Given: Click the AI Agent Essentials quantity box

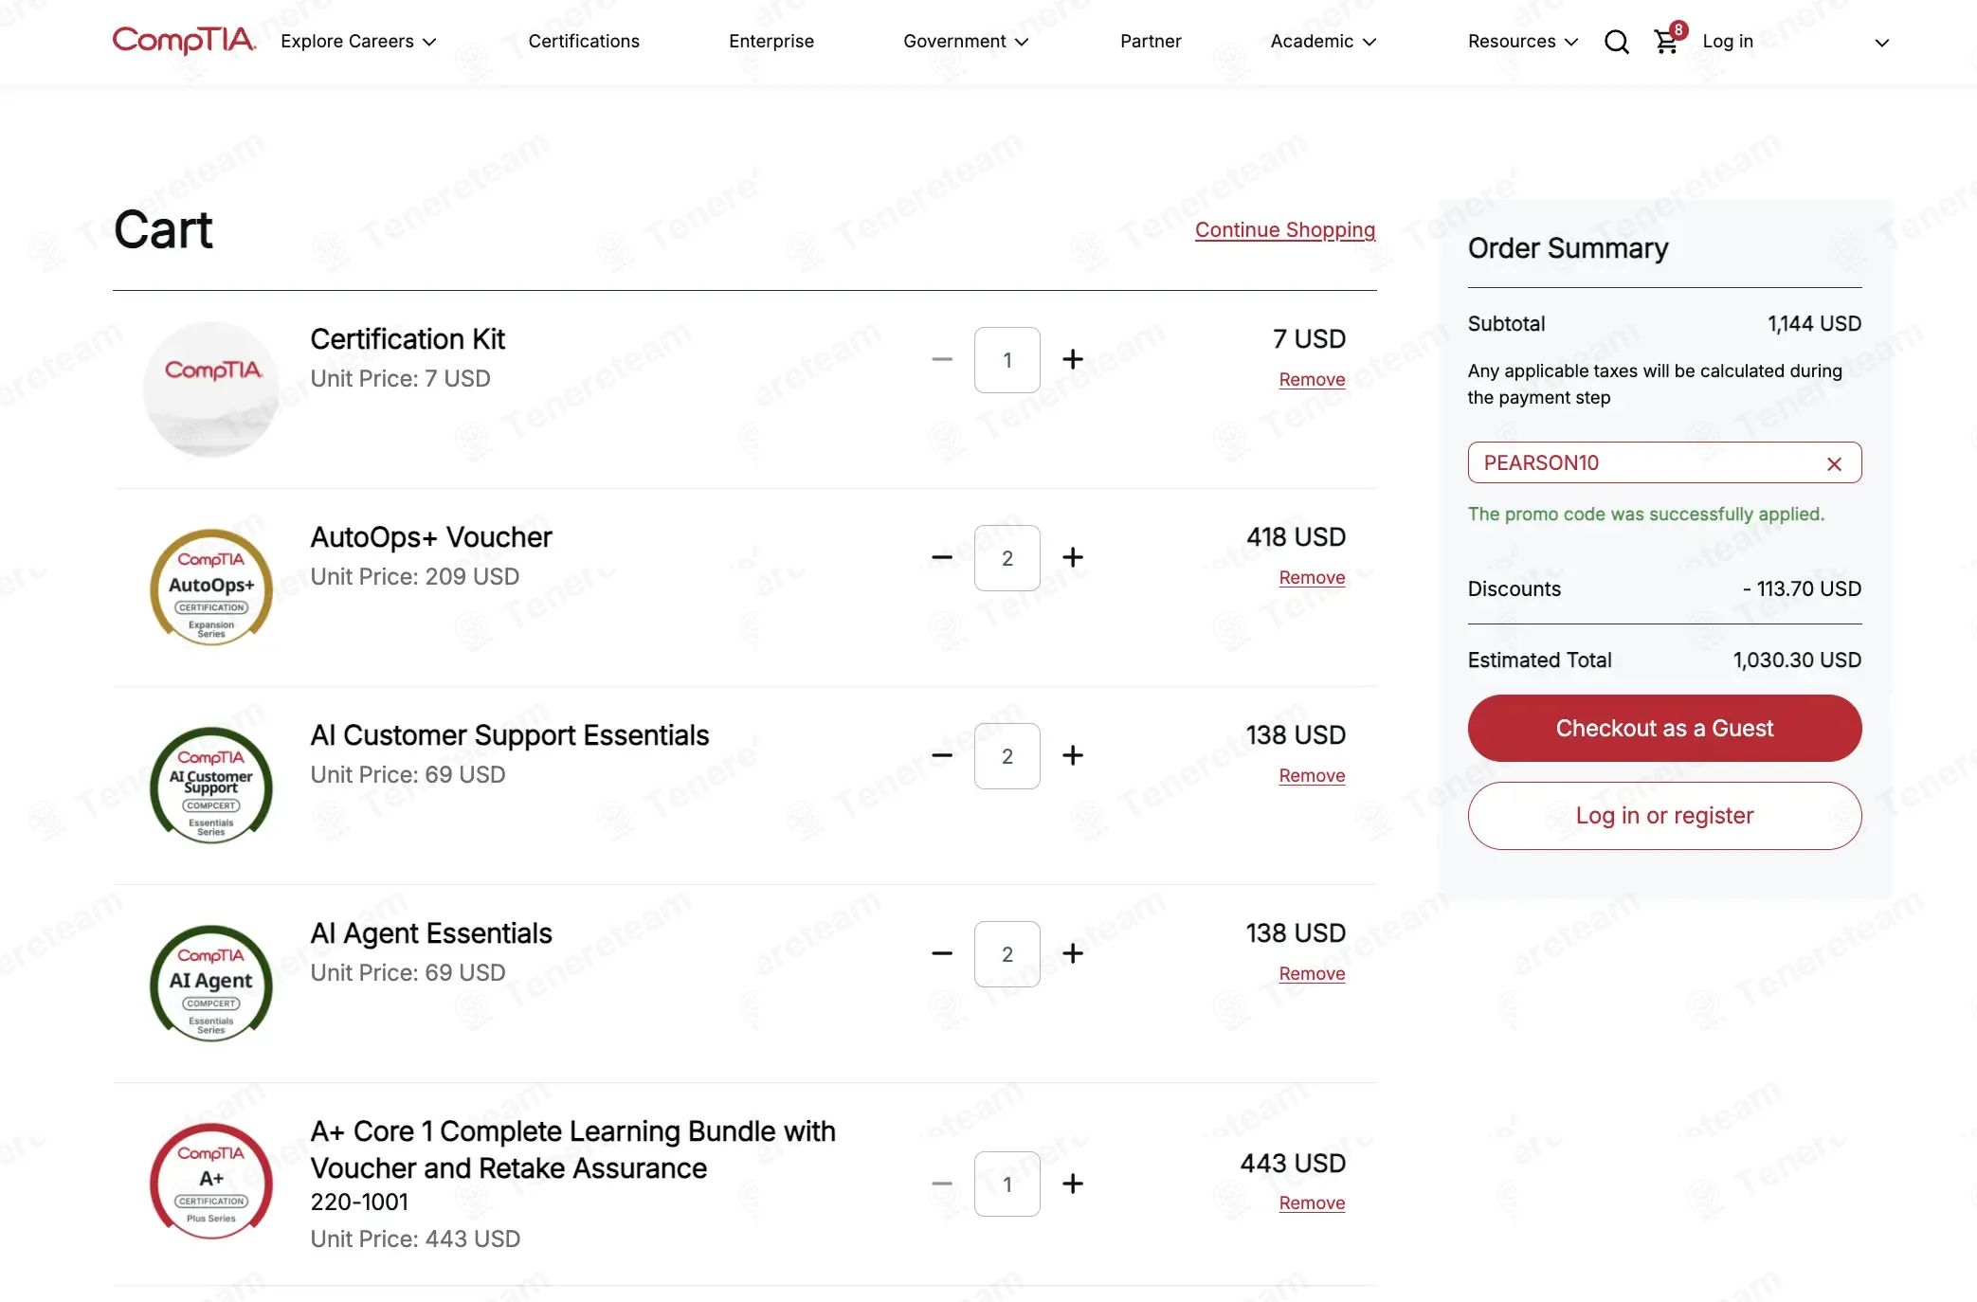Looking at the screenshot, I should pos(1007,954).
